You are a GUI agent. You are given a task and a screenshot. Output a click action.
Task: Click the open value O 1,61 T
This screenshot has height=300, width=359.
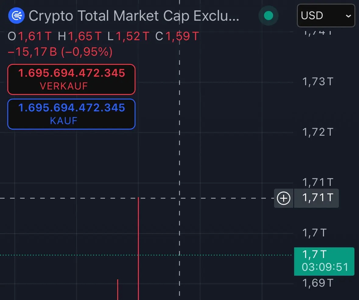coord(30,36)
